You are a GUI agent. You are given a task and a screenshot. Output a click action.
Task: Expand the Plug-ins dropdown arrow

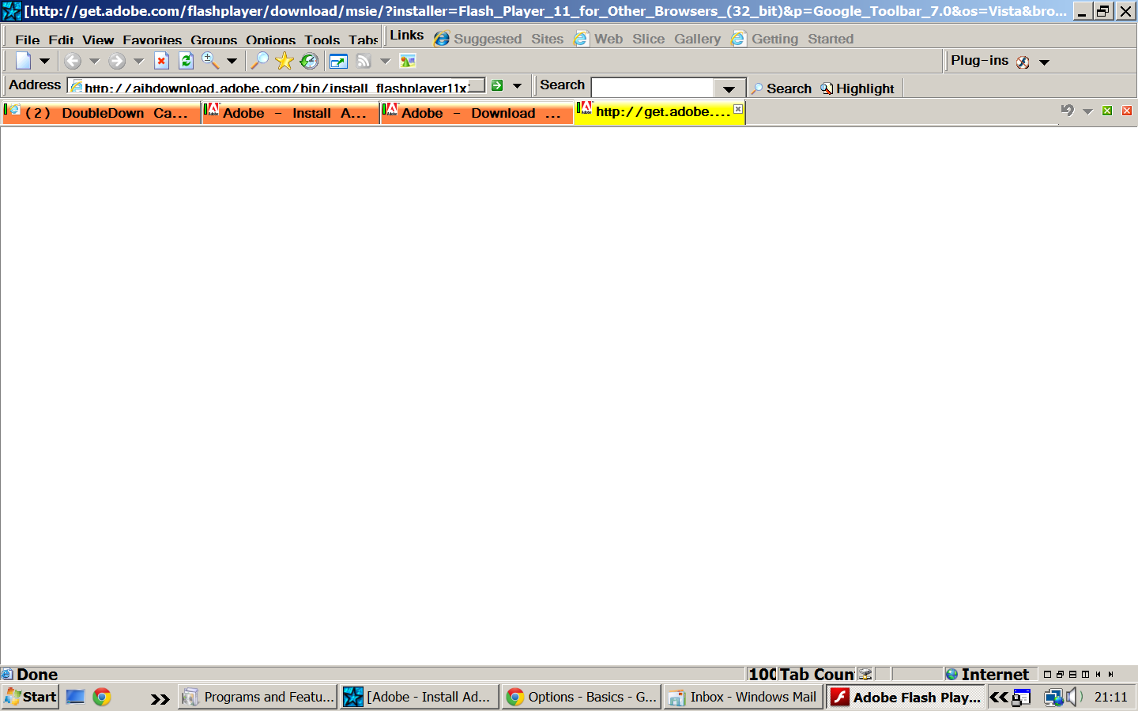click(1044, 62)
